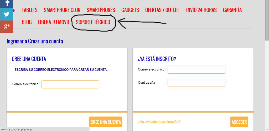Click the Twitter bird icon
Screen dimensions: 269x131
pos(7,14)
